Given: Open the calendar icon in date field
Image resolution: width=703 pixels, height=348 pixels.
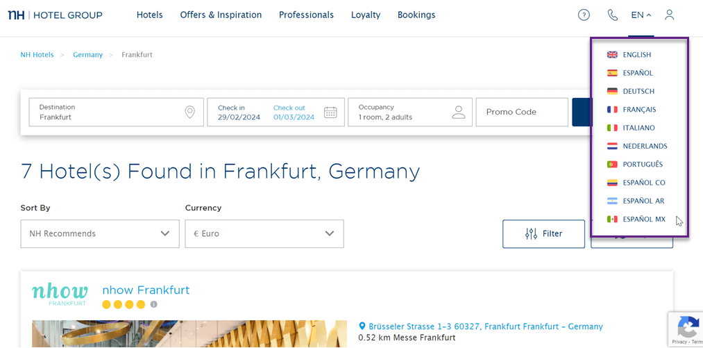Looking at the screenshot, I should pos(330,113).
